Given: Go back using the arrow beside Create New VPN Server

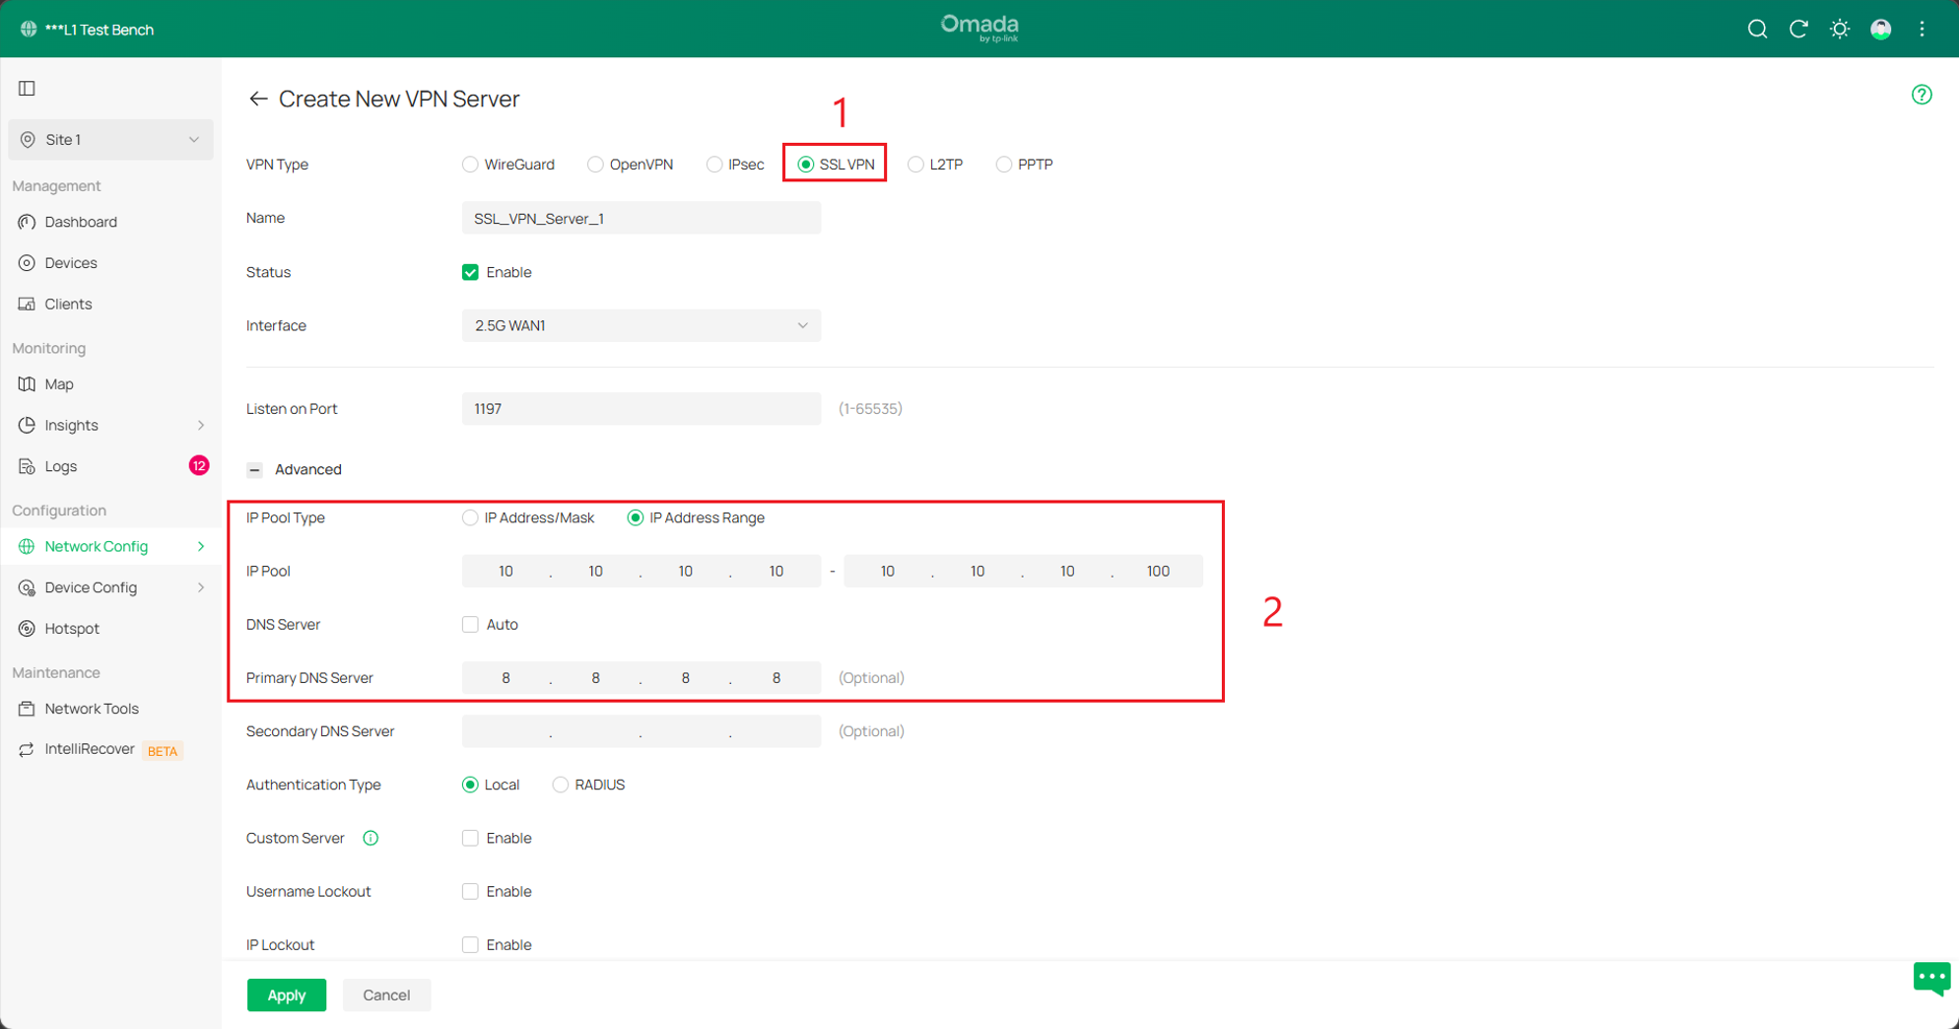Looking at the screenshot, I should click(x=258, y=99).
